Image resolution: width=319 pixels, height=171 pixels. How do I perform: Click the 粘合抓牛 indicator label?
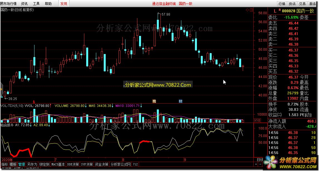click(x=7, y=125)
